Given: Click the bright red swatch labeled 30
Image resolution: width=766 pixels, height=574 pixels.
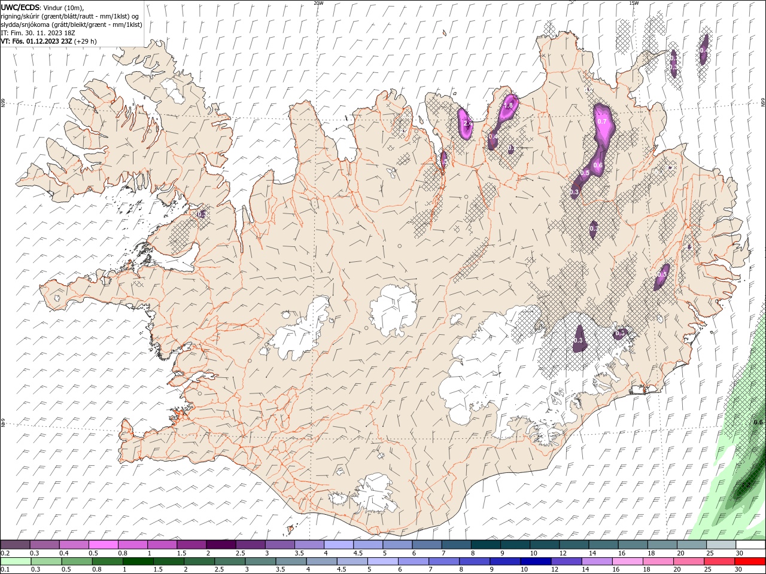Looking at the screenshot, I should [750, 561].
